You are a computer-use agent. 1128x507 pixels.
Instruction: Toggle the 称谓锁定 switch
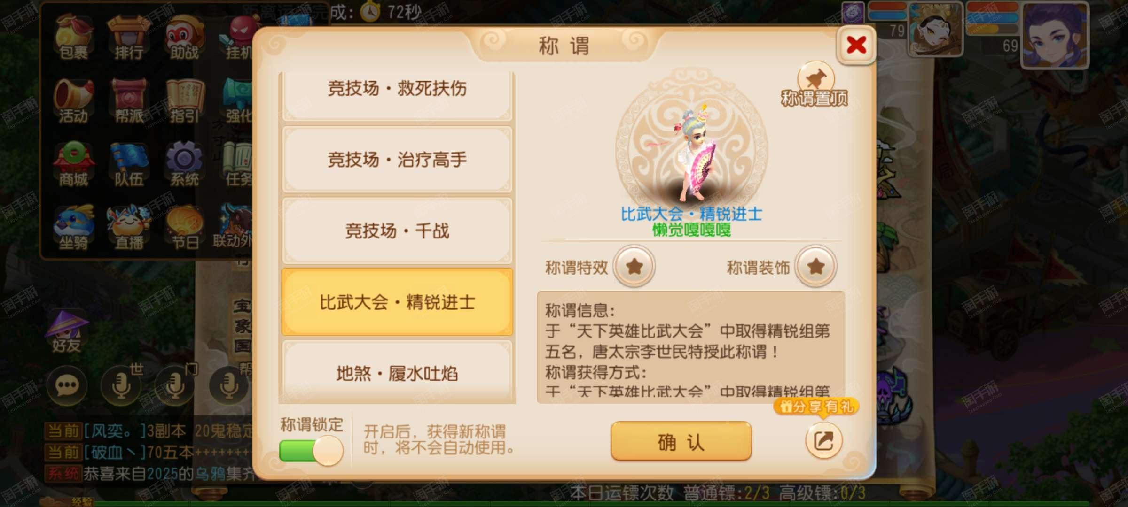click(x=311, y=451)
